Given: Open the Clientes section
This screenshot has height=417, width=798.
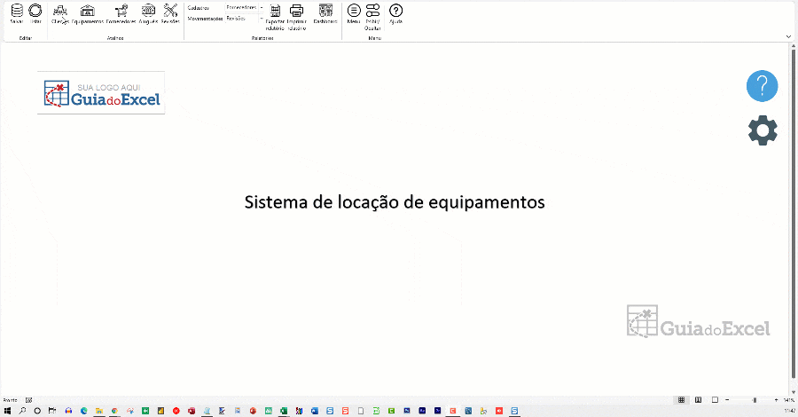Looking at the screenshot, I should click(x=60, y=13).
